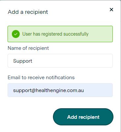The width and height of the screenshot is (121, 132).
Task: Click the word 'successfully' in the banner
Action: 76,34
